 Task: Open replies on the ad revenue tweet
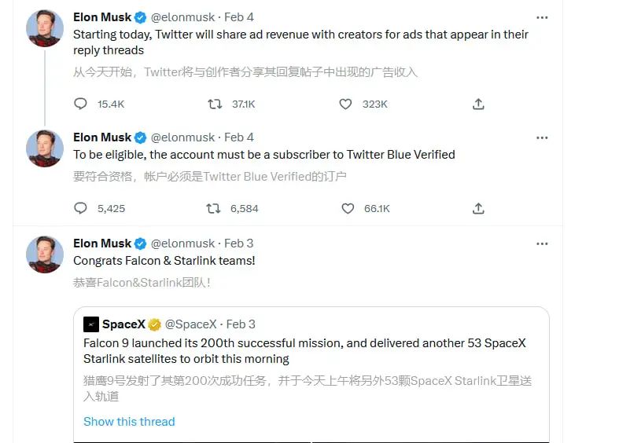tap(80, 104)
